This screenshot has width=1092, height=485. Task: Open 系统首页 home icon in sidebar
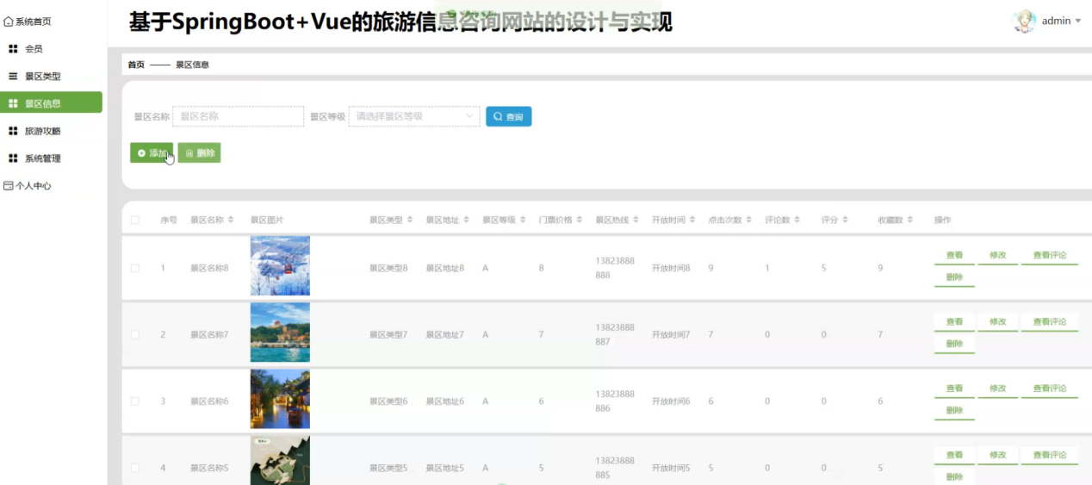9,22
